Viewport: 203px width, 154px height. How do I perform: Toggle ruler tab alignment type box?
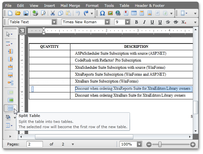(x=22, y=31)
